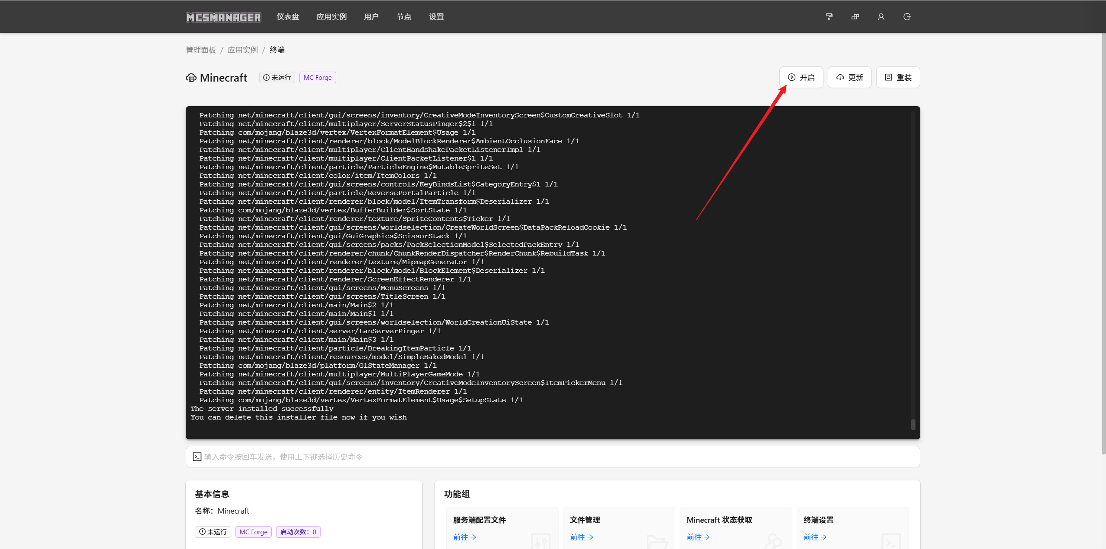
Task: Click MC Forge tag in 基本信息 card
Action: (x=254, y=532)
